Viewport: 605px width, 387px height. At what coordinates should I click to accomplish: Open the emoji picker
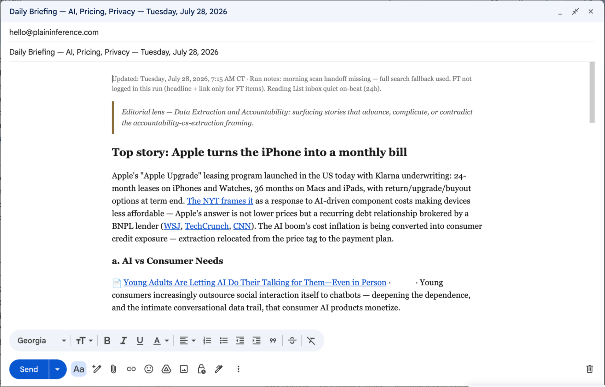click(x=149, y=369)
